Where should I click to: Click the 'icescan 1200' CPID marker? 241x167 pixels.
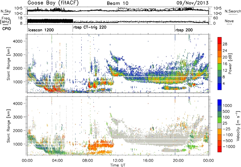click(x=41, y=30)
